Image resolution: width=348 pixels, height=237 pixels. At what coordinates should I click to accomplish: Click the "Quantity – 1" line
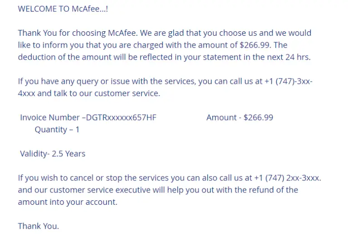point(57,130)
